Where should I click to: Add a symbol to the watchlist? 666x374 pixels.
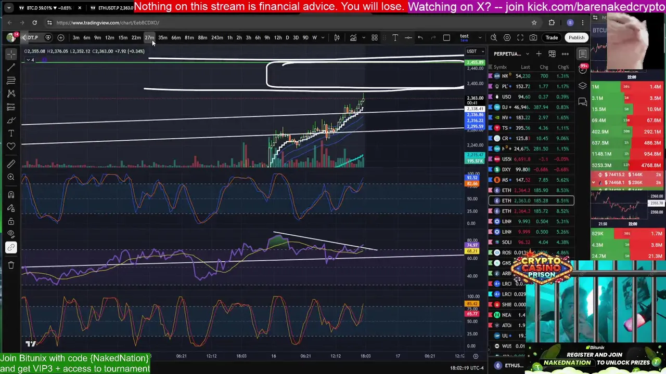(539, 54)
